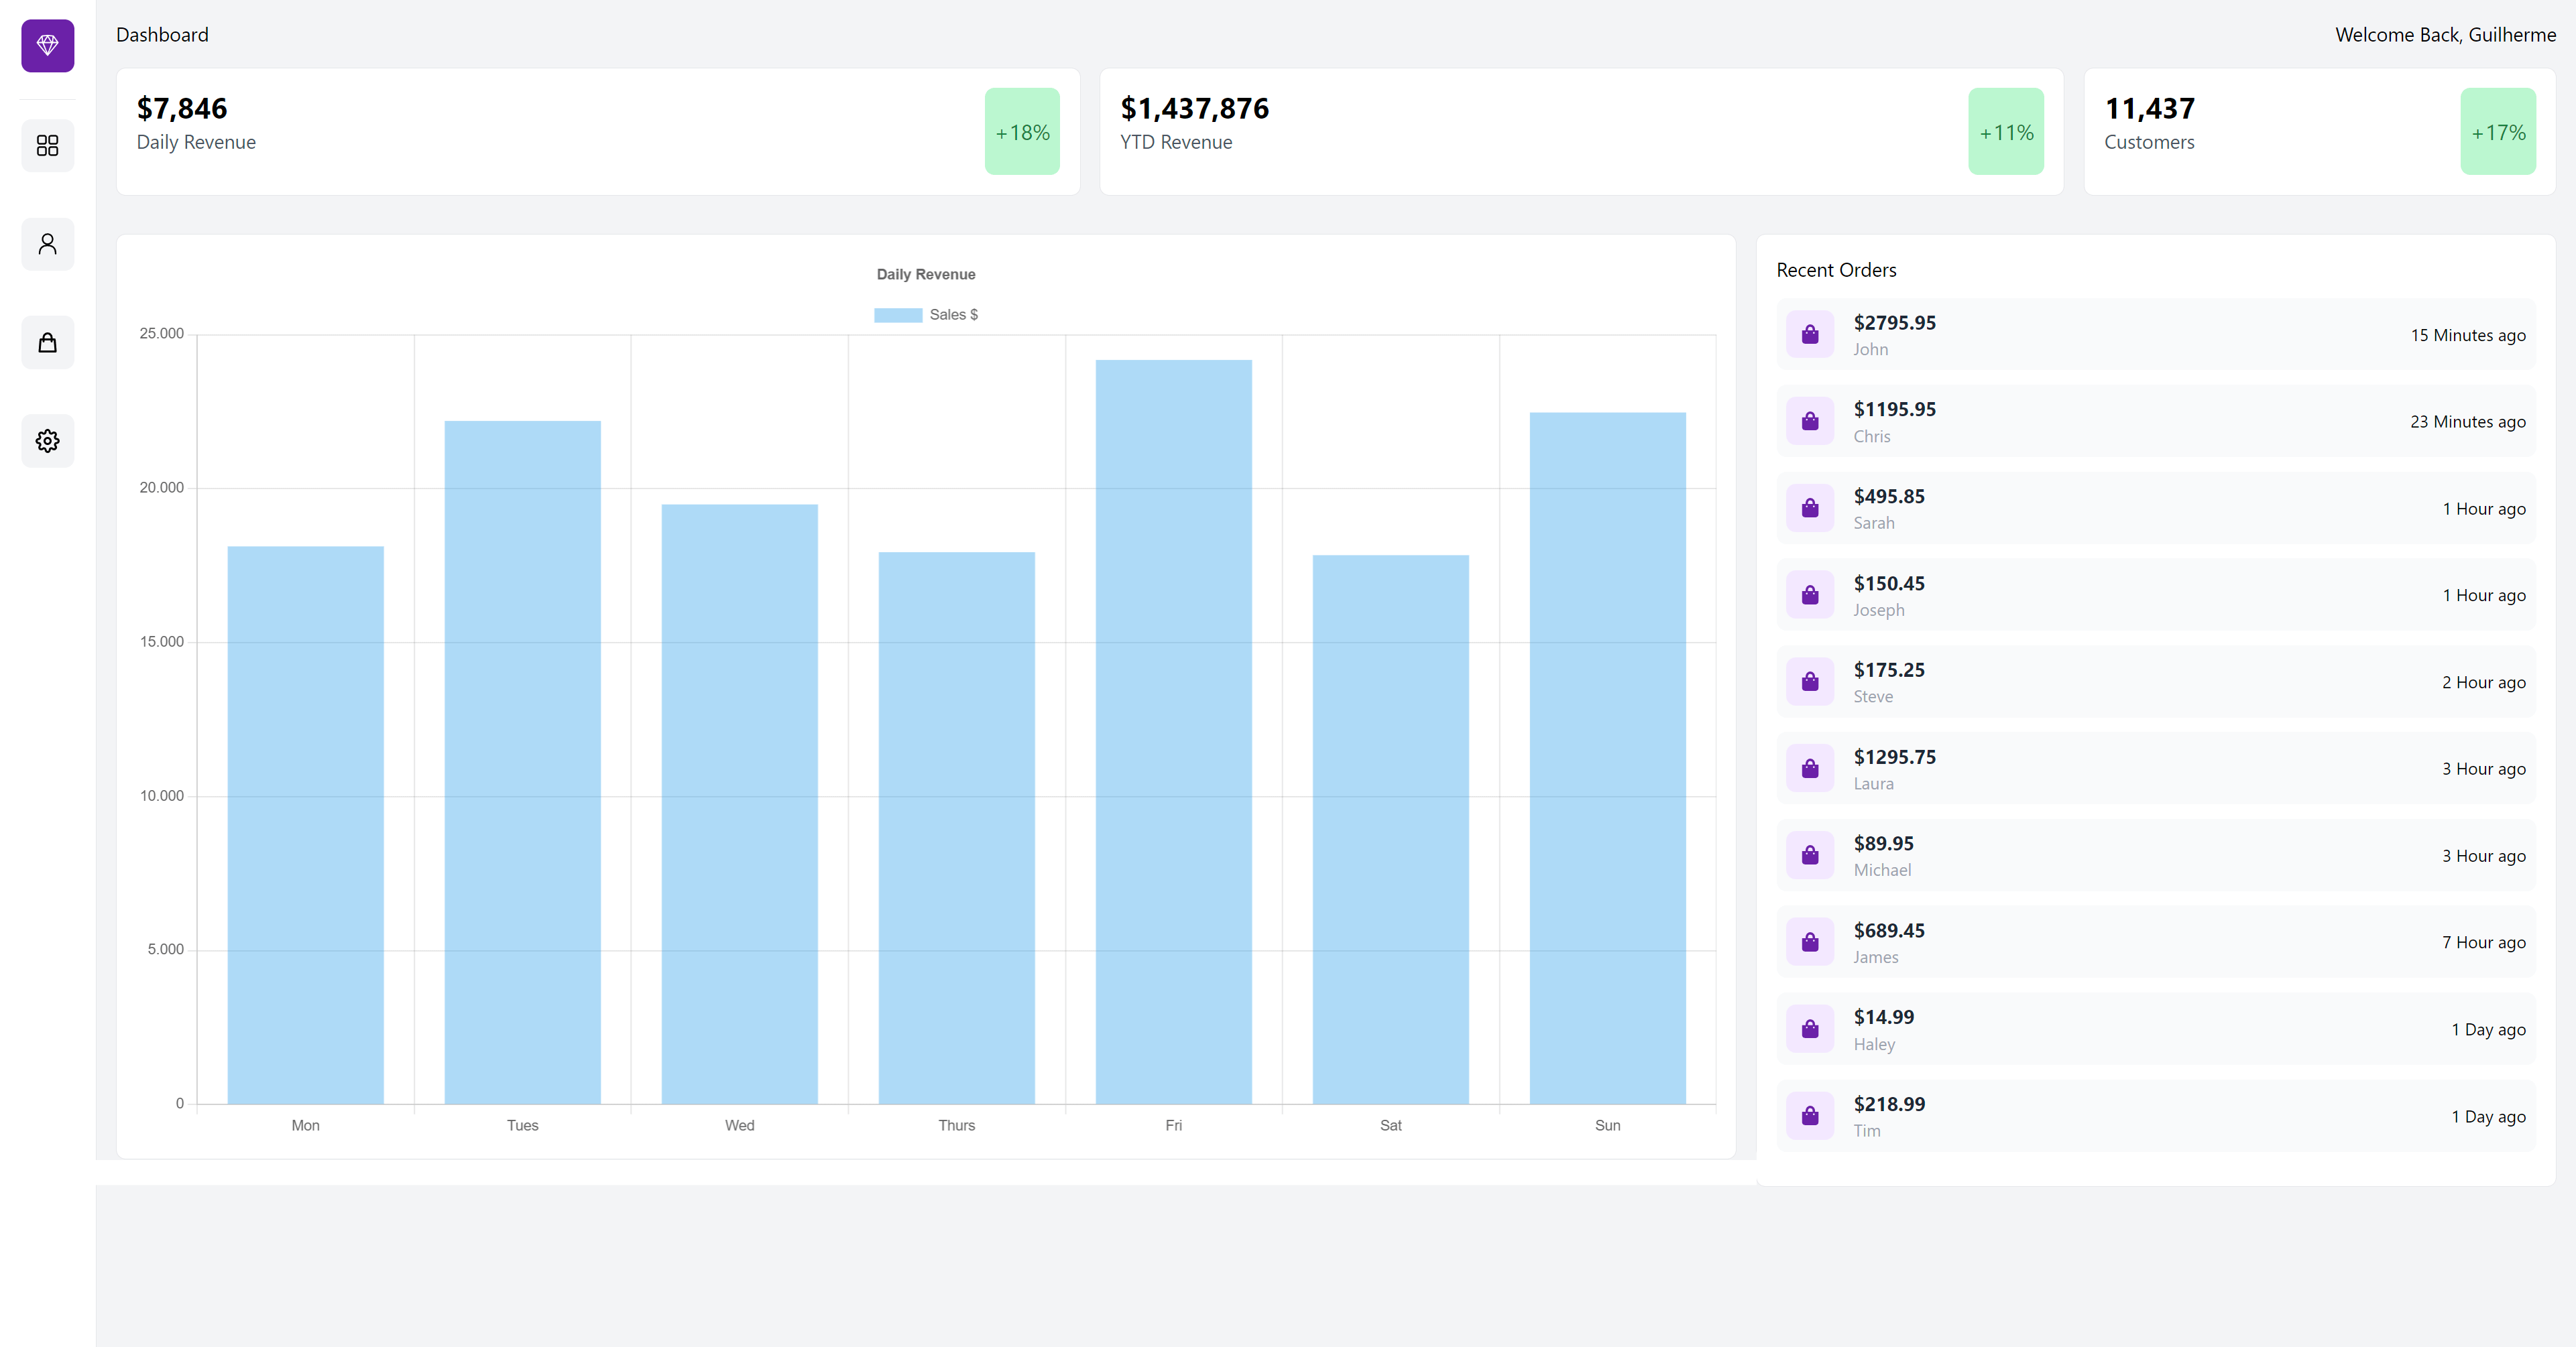Open the dashboard grid icon in sidebar
Screen dimensions: 2576x1347
(47, 146)
